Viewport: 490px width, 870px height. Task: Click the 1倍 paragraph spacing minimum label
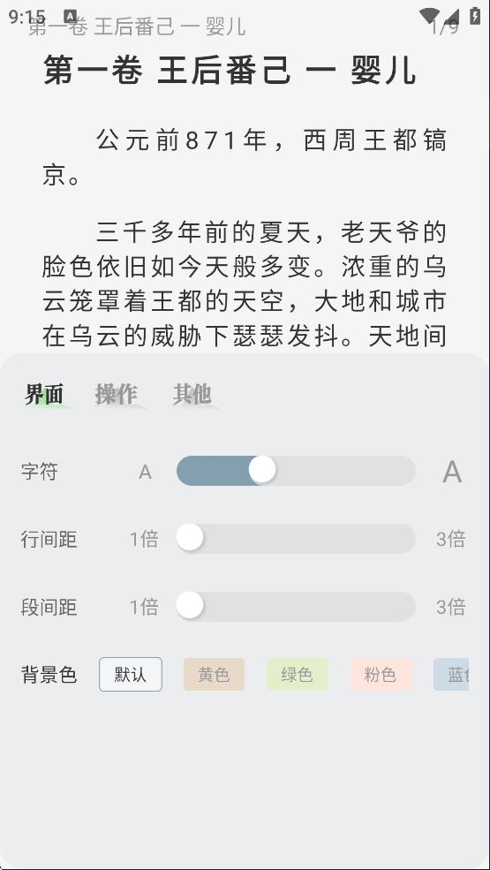(144, 607)
